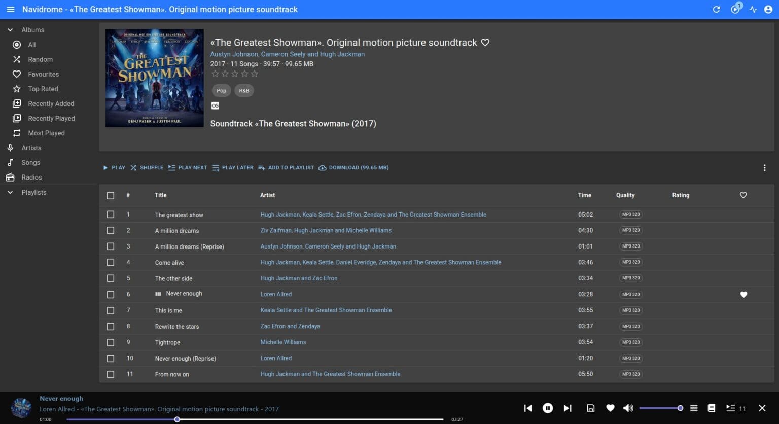The width and height of the screenshot is (779, 424).
Task: Refresh the library view
Action: pyautogui.click(x=716, y=9)
